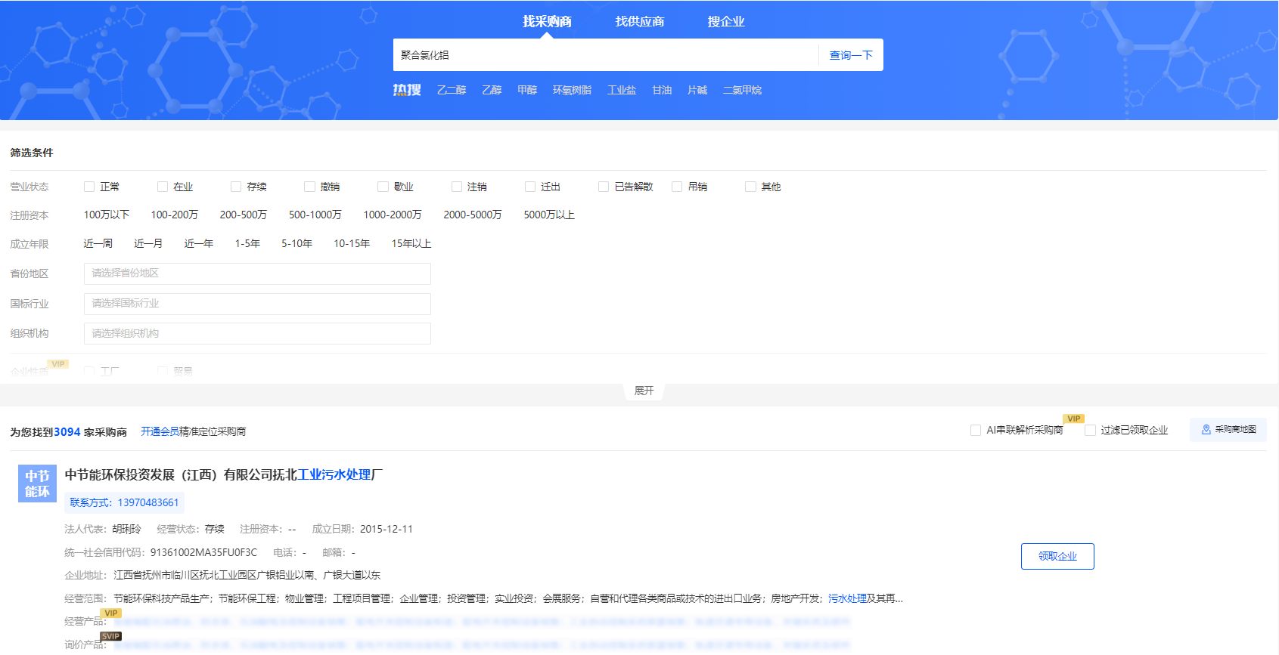Click the 采购商地图 map pin icon
This screenshot has height=655, width=1279.
click(x=1206, y=430)
